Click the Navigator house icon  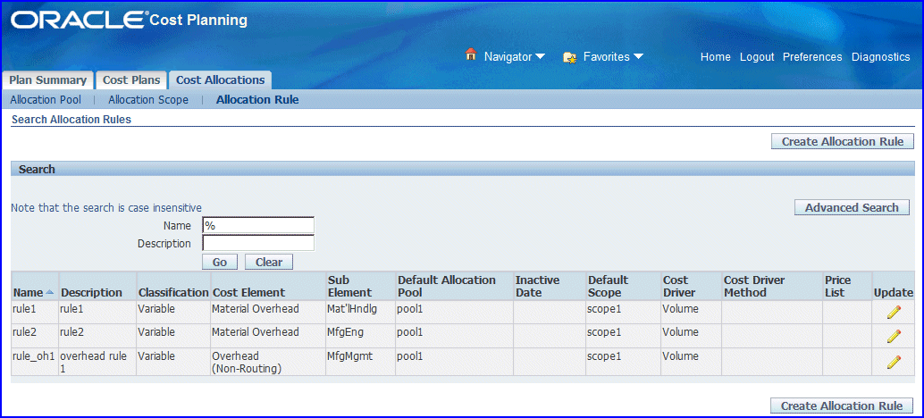pos(470,54)
